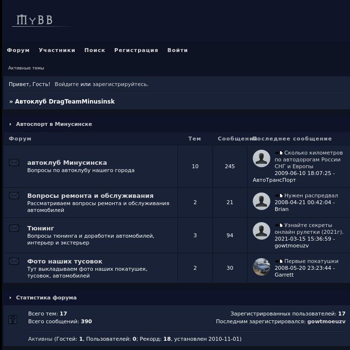Click default avatar in автоклуб Минусинска row
The height and width of the screenshot is (350, 350).
click(262, 158)
